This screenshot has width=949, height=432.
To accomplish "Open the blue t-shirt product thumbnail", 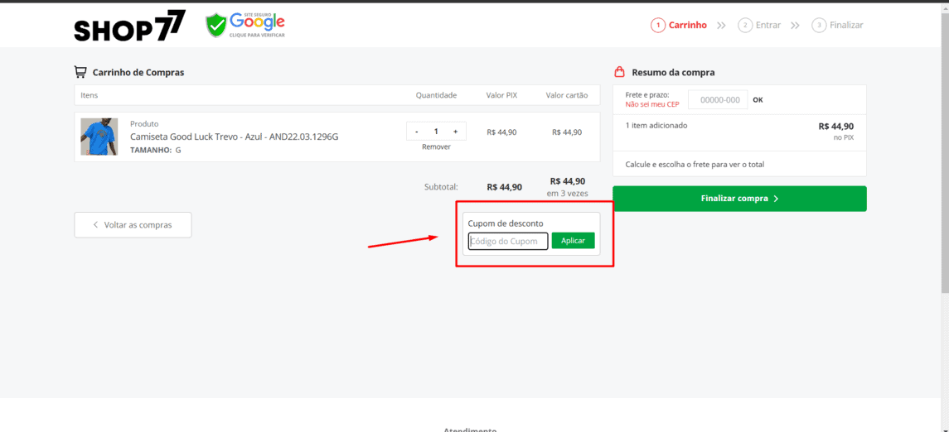I will coord(99,137).
